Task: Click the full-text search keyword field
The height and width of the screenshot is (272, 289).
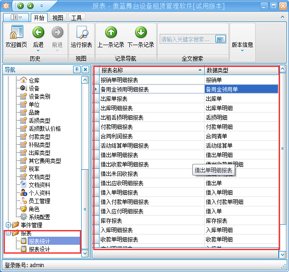Action: pos(186,39)
